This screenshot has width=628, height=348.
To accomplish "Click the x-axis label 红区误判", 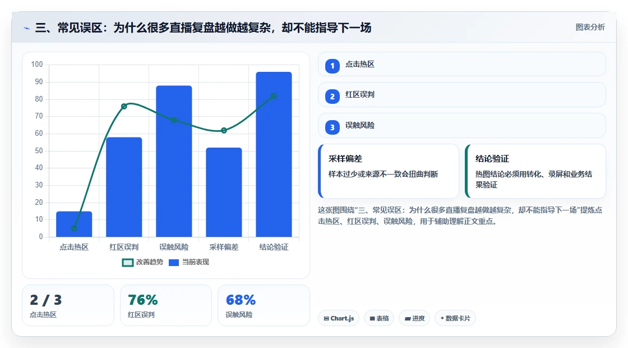I will pos(124,248).
